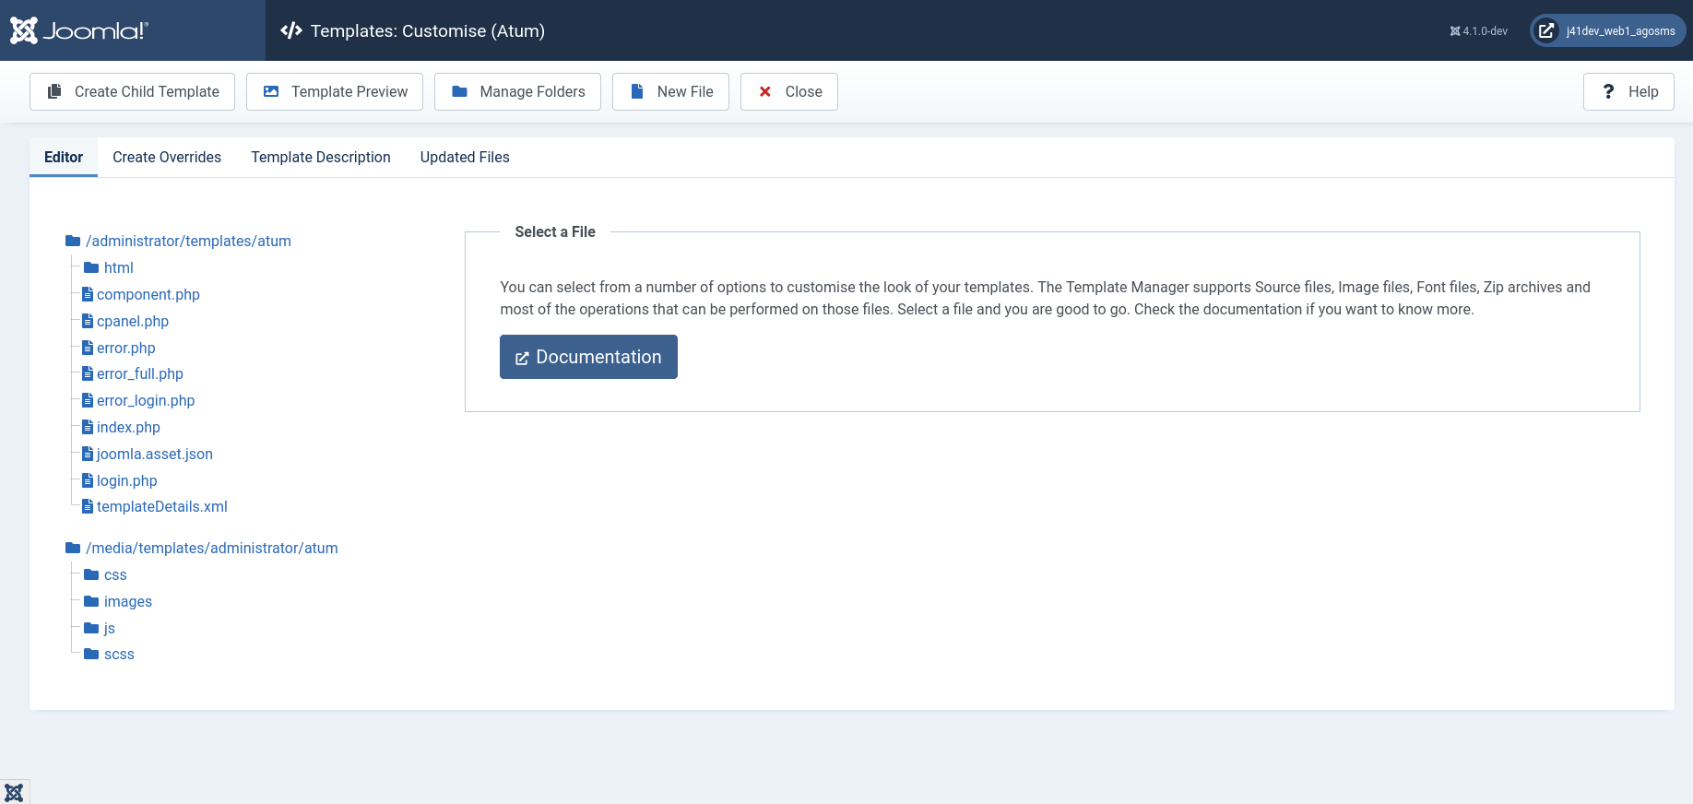Open cpanel.php file
The width and height of the screenshot is (1693, 804).
click(x=133, y=321)
